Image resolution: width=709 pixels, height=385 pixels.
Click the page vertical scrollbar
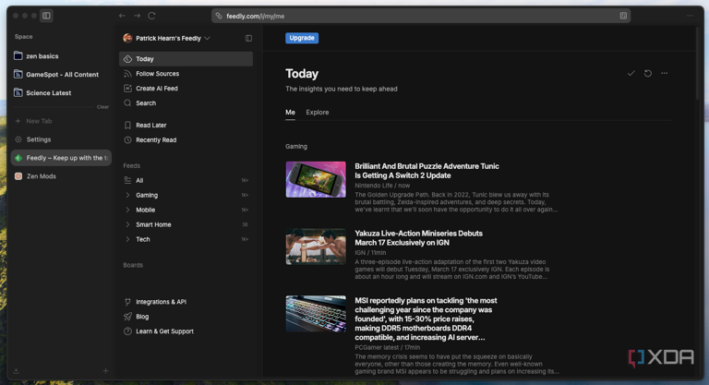[698, 64]
